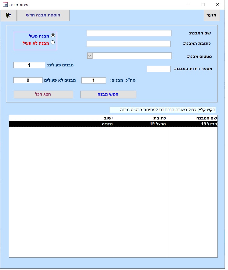Click the מספר דירות במבנה: field label

point(193,69)
